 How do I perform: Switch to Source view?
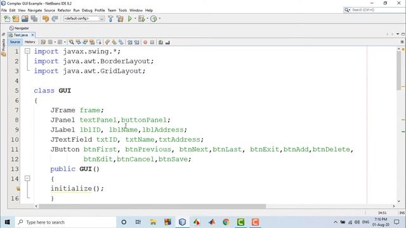15,42
